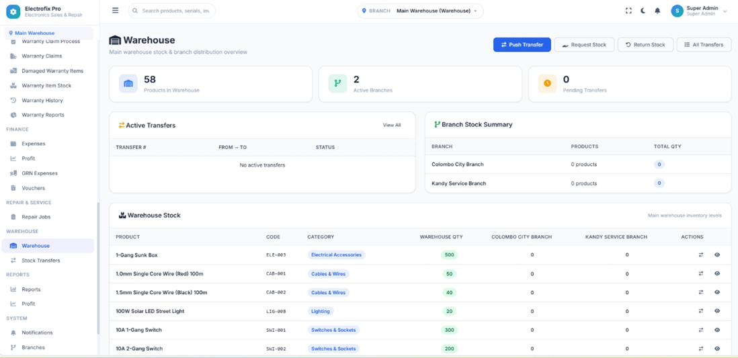Open Super Admin user dropdown
738x358 pixels.
click(700, 11)
